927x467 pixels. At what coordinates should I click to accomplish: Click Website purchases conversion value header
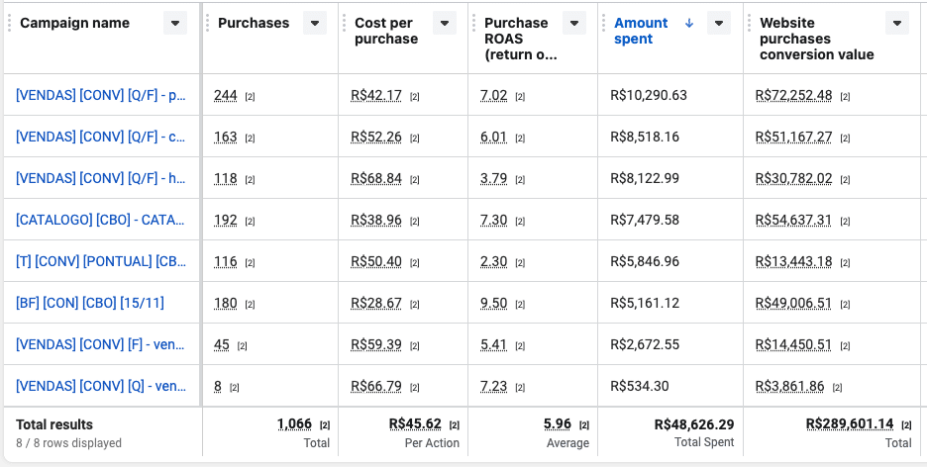(x=816, y=39)
